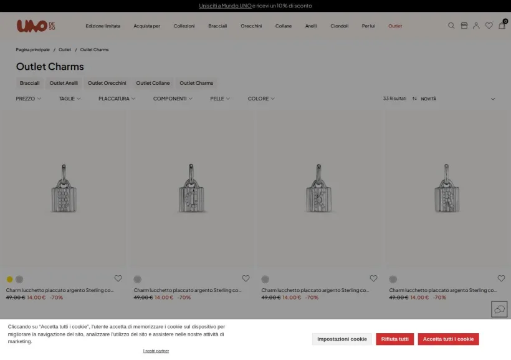
Task: Open the fourth Charm lucchetto product title
Action: pyautogui.click(x=443, y=290)
